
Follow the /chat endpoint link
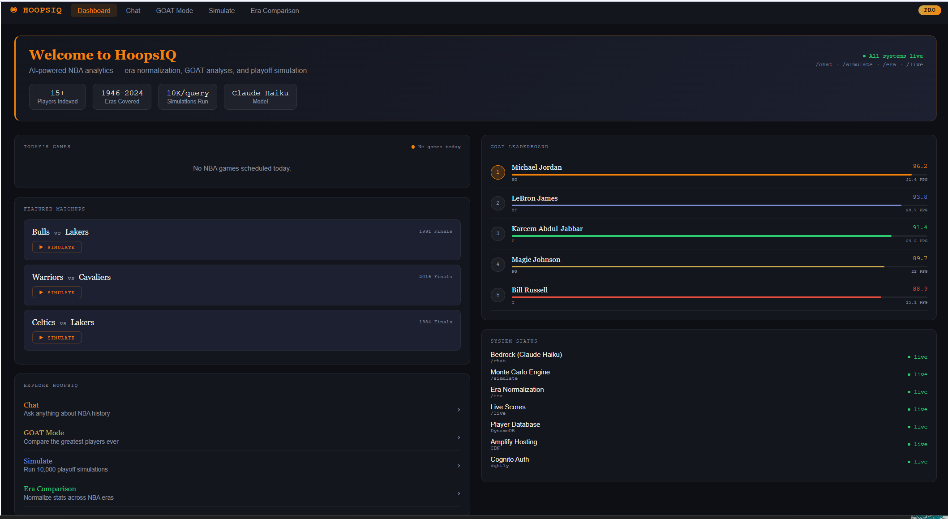[x=824, y=64]
